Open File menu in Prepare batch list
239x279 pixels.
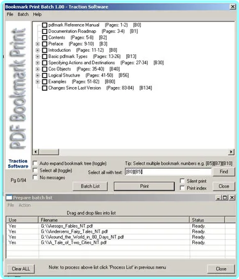(x=10, y=205)
